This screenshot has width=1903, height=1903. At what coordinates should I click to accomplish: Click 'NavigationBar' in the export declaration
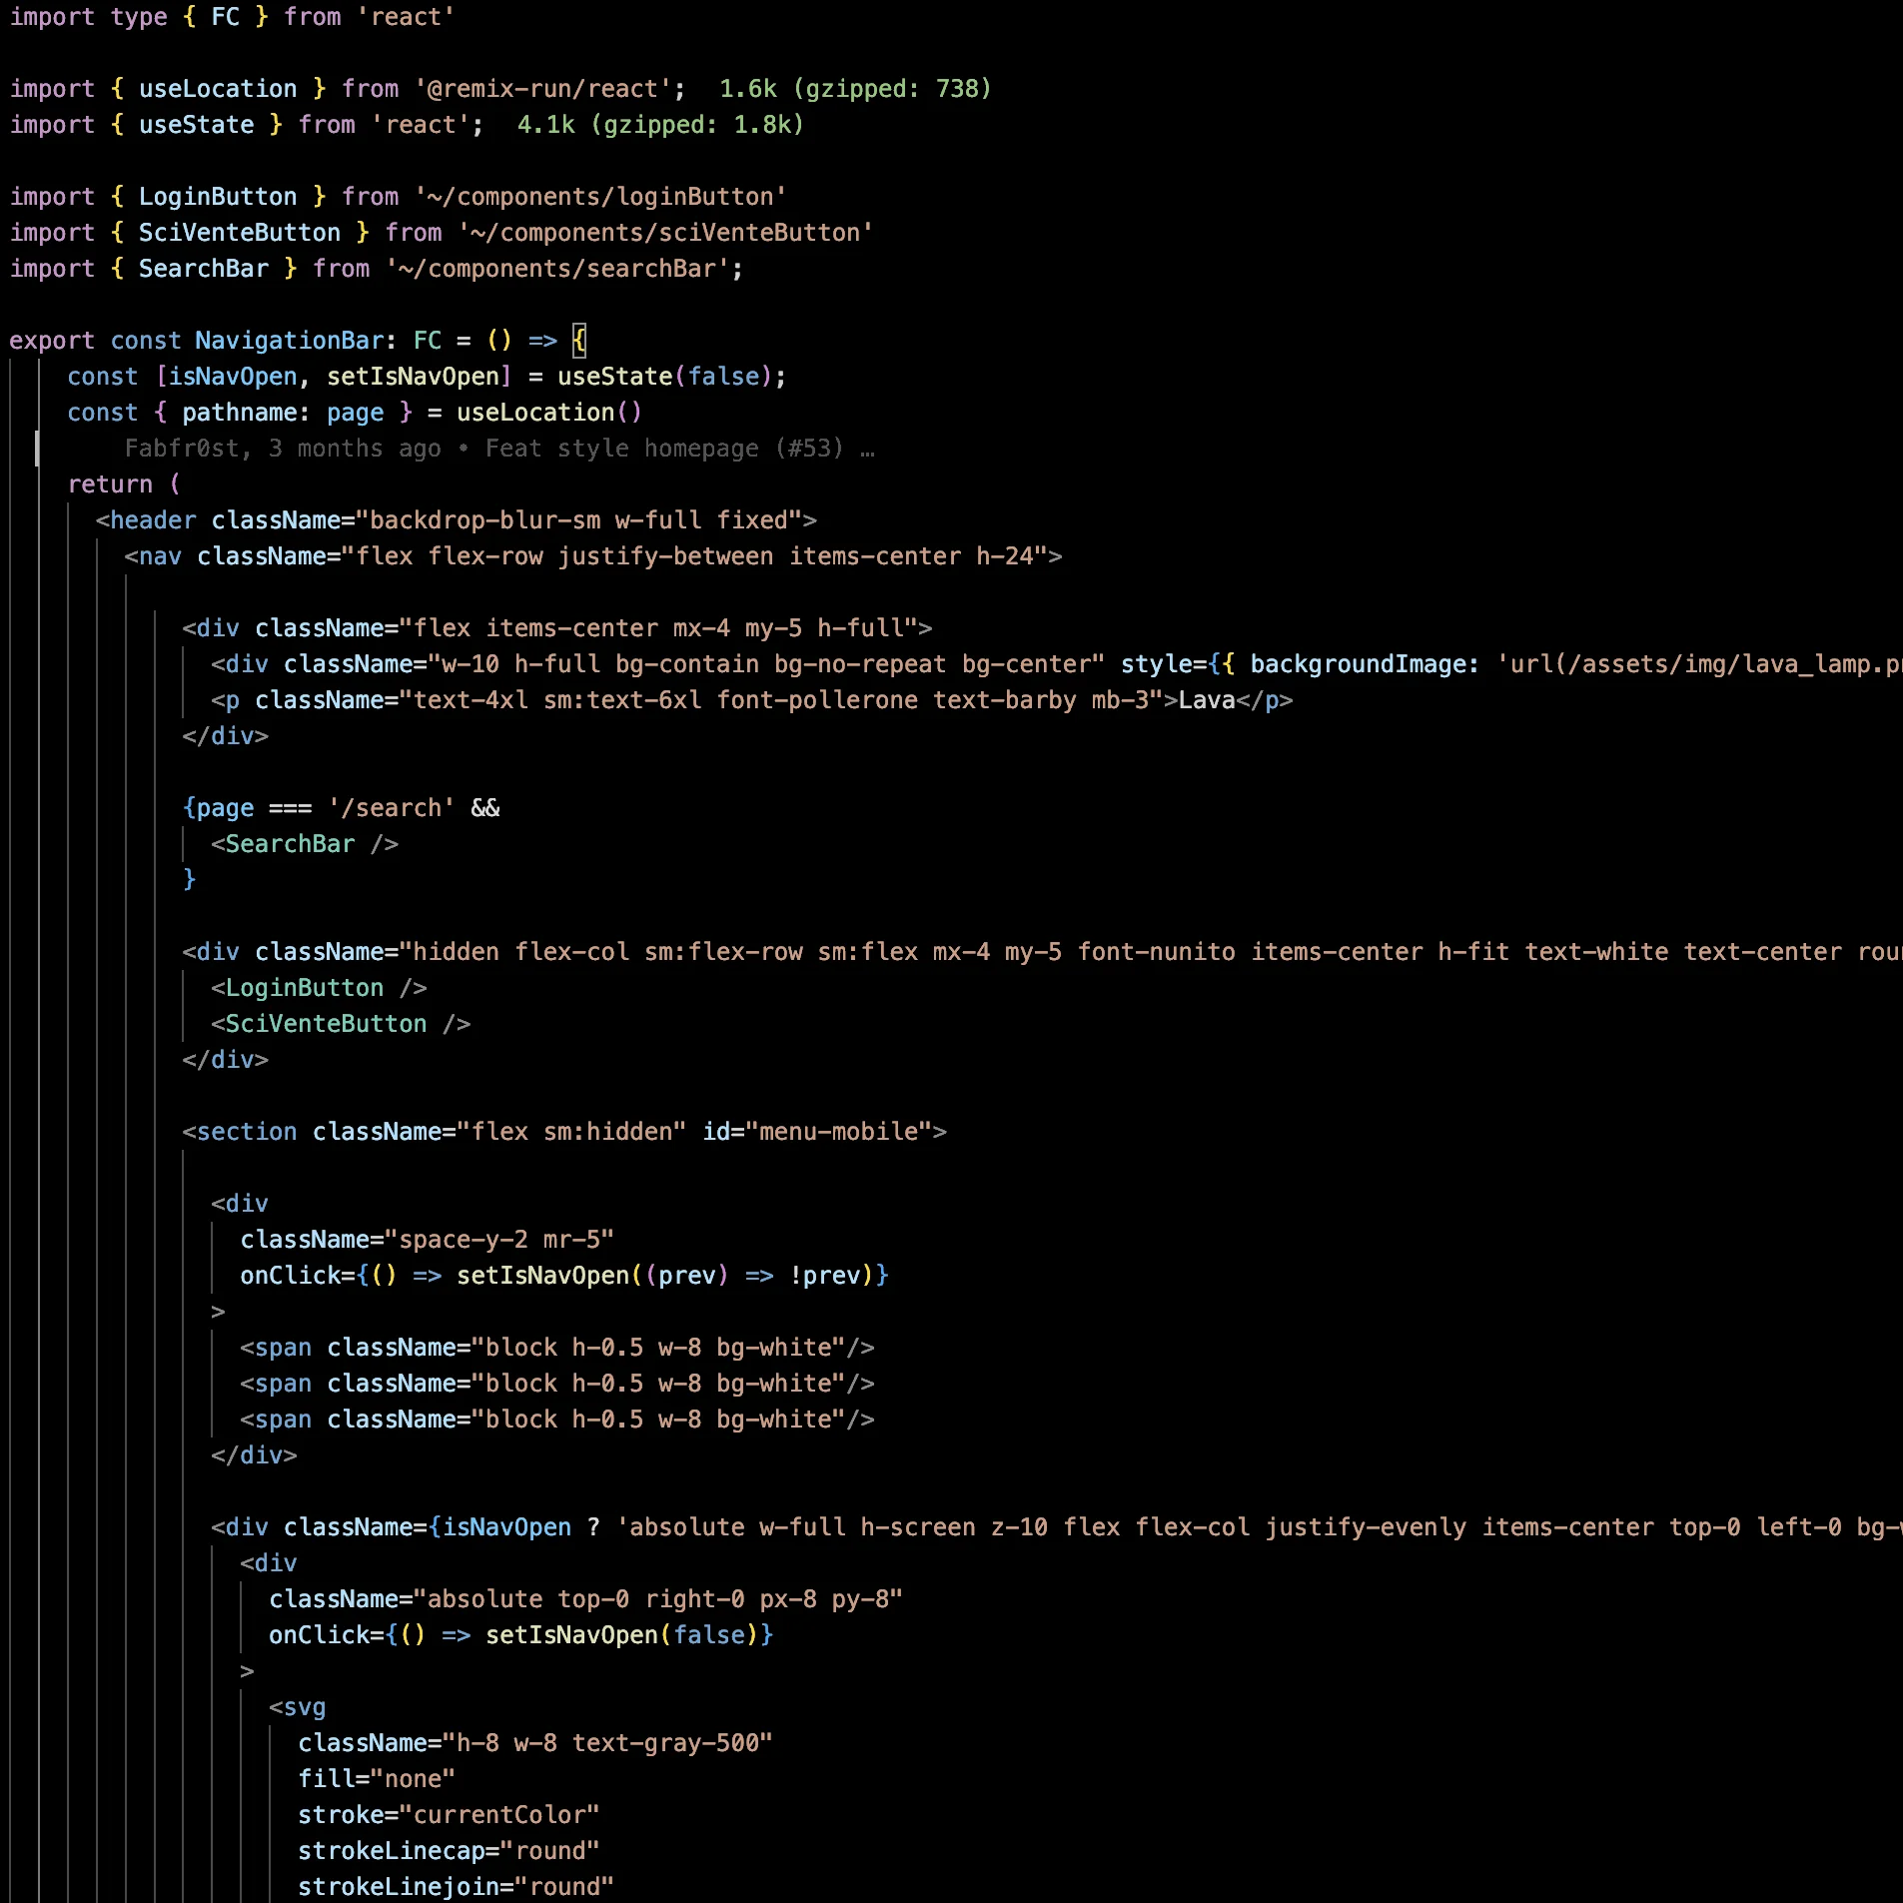click(x=290, y=341)
